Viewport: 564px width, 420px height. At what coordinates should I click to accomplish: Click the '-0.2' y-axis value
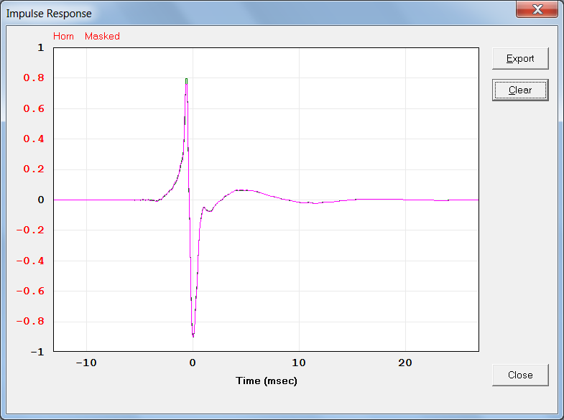click(30, 230)
